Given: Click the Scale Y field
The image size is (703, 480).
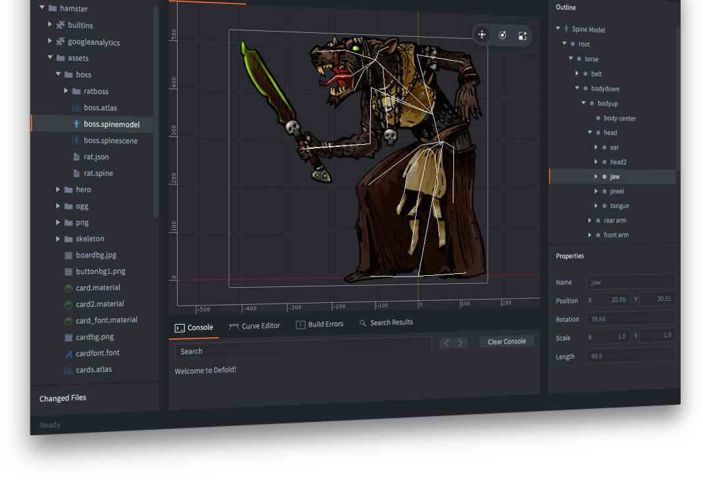Looking at the screenshot, I should click(x=658, y=334).
